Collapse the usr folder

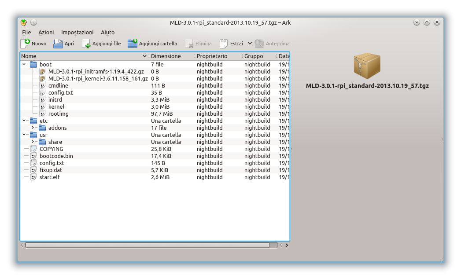24,135
